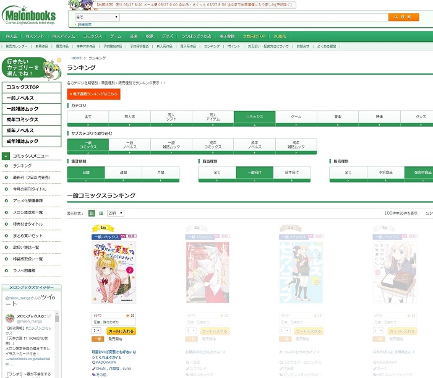
Task: Click the arrow icon beside 今月の新刊タイトル
Action: click(x=6, y=189)
